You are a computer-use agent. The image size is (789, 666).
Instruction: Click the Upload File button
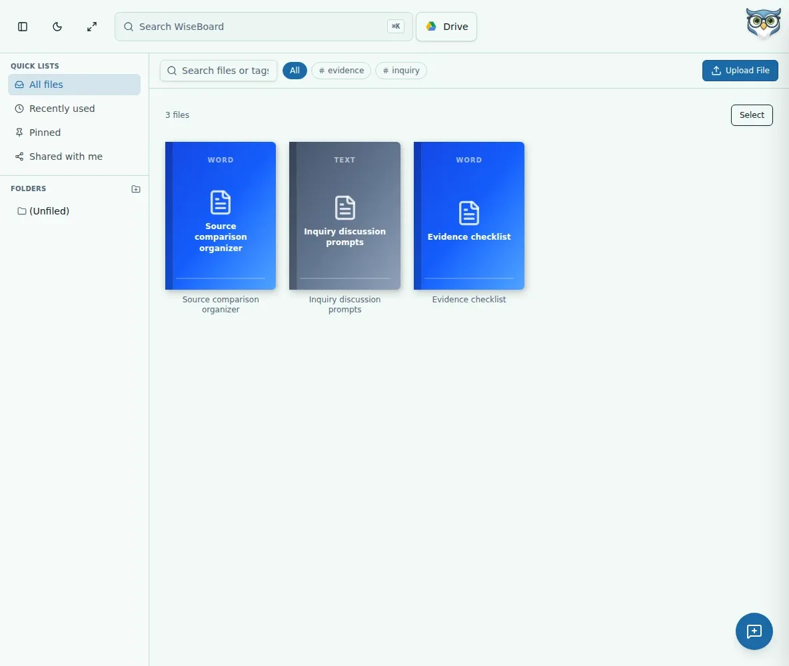pos(740,71)
